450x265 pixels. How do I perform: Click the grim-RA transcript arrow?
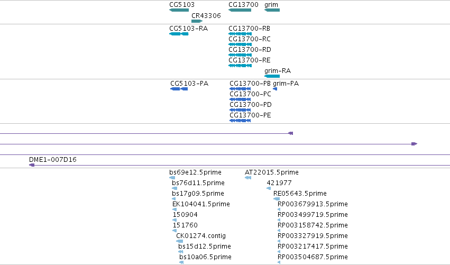point(272,76)
